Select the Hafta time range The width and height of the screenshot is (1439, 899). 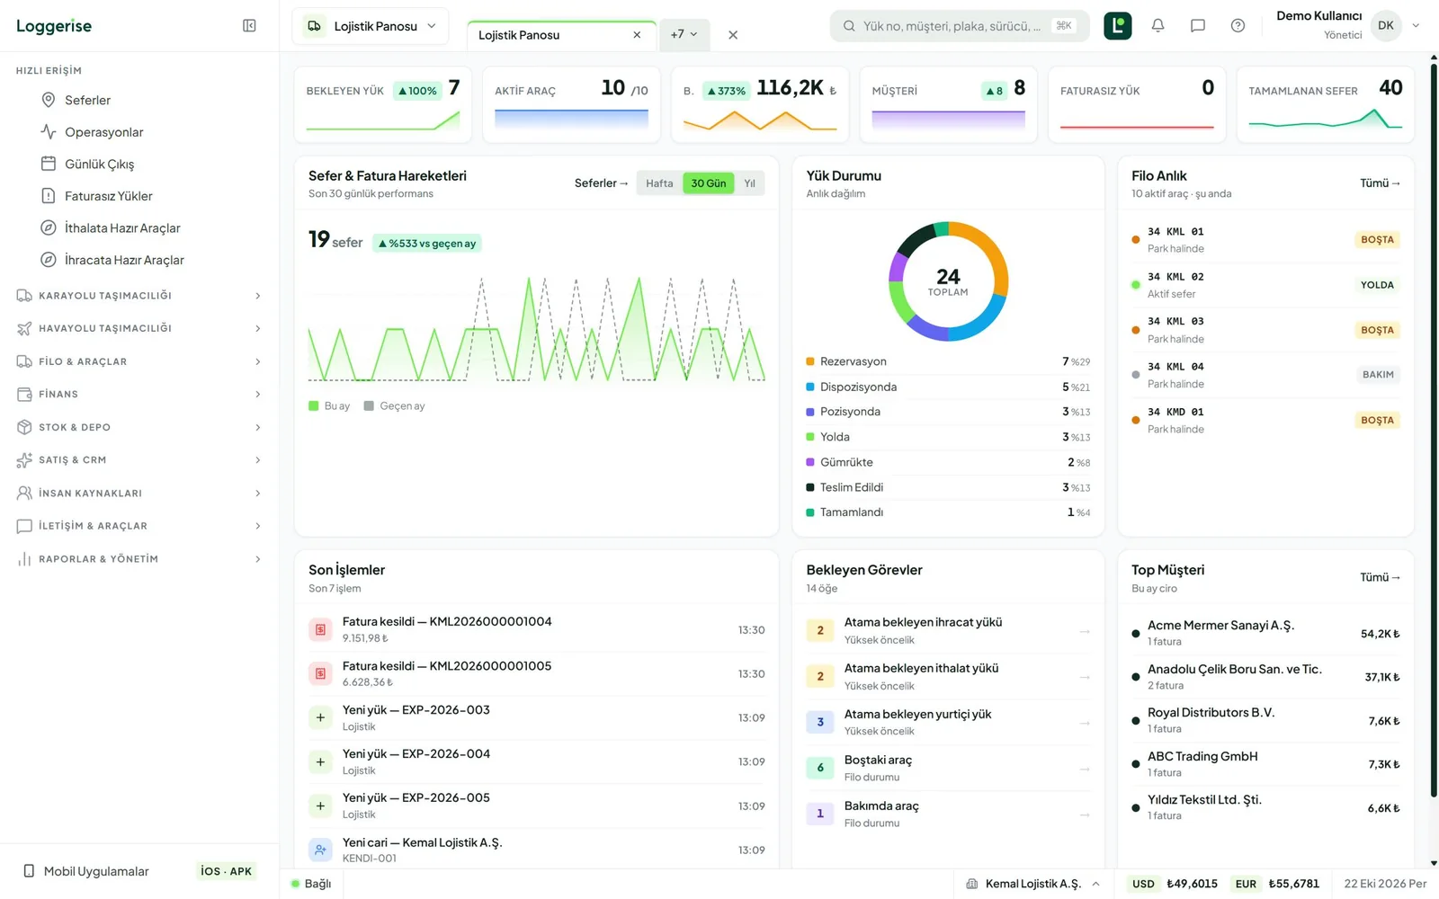659,183
